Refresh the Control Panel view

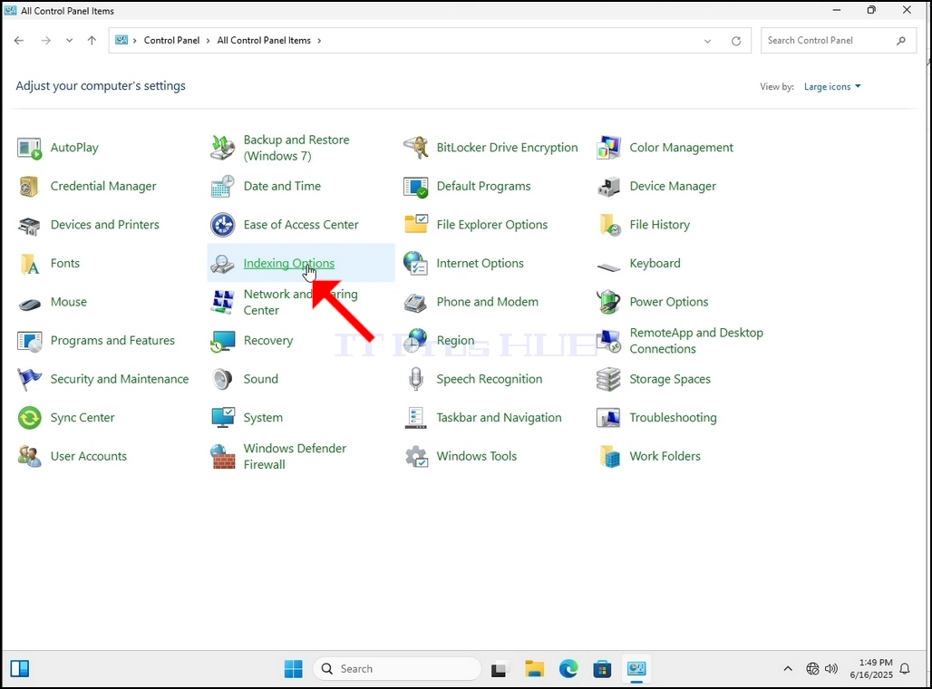coord(736,41)
